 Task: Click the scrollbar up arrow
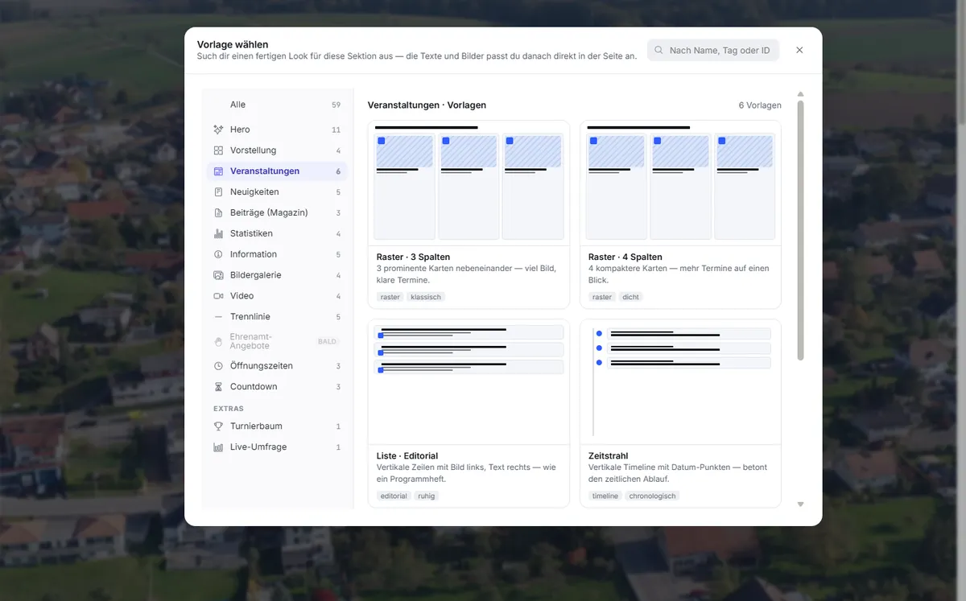pyautogui.click(x=800, y=94)
